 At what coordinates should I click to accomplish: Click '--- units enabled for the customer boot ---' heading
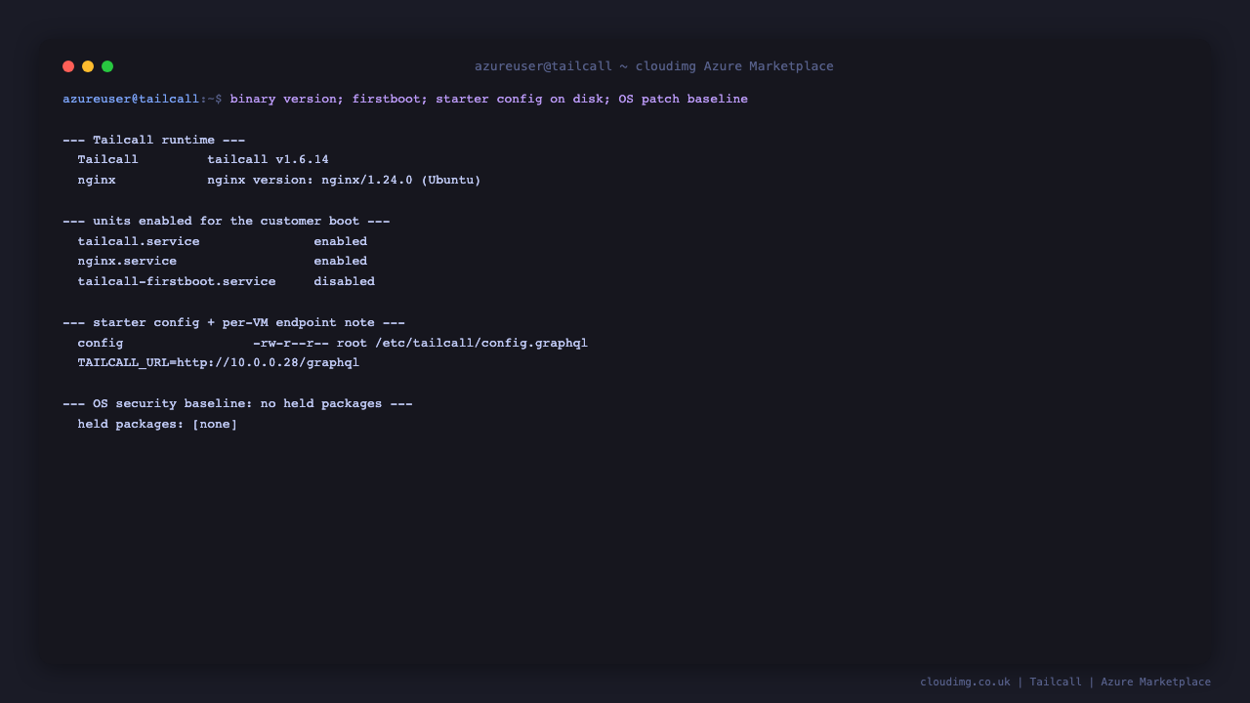227,222
